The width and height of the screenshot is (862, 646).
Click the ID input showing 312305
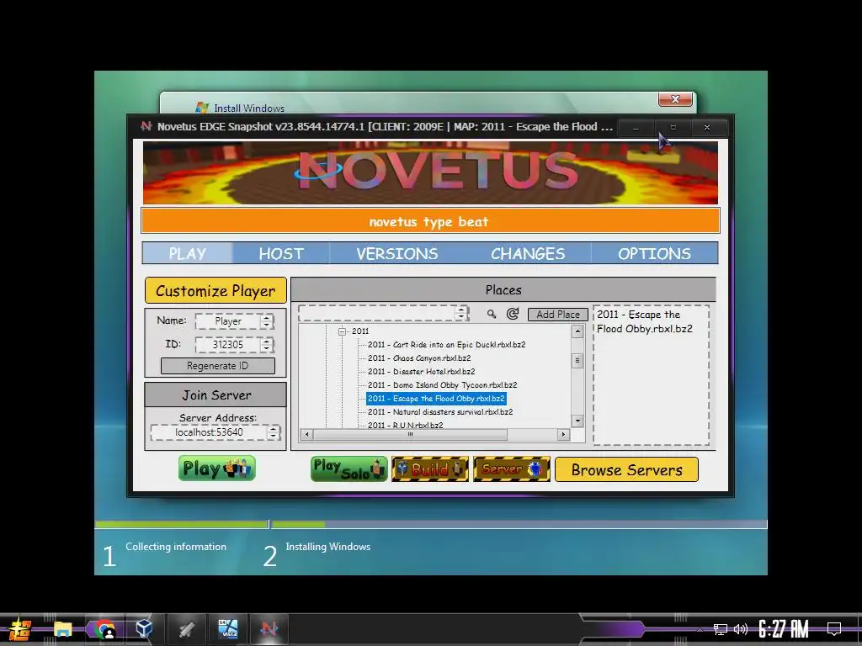tap(228, 344)
